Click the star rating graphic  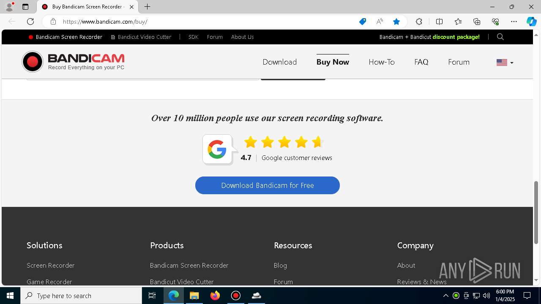pyautogui.click(x=284, y=142)
